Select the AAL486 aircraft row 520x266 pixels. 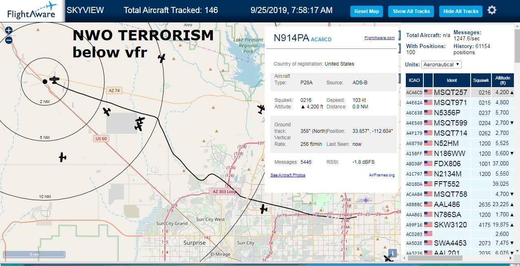460,204
